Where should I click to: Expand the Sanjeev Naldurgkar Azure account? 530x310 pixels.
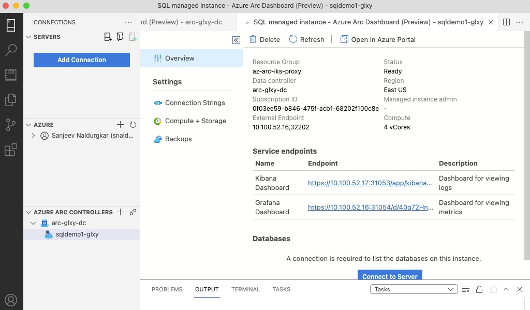[34, 136]
